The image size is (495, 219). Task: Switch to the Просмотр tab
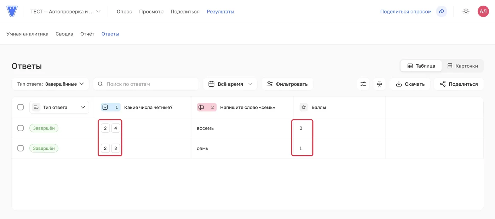tap(151, 11)
